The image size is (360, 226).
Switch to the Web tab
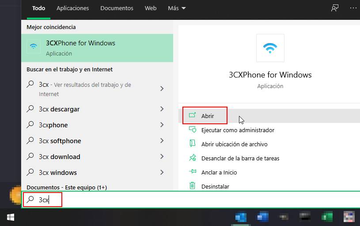point(150,8)
